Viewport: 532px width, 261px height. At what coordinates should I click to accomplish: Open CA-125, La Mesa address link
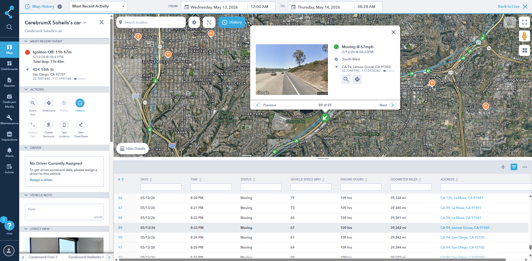click(x=461, y=198)
